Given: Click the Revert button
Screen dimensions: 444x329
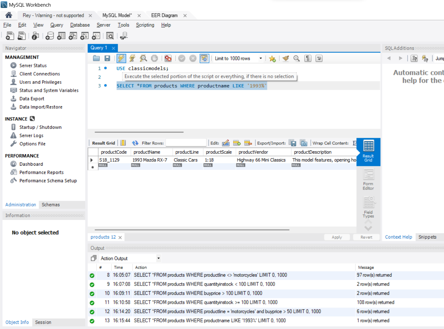Looking at the screenshot, I should click(366, 237).
